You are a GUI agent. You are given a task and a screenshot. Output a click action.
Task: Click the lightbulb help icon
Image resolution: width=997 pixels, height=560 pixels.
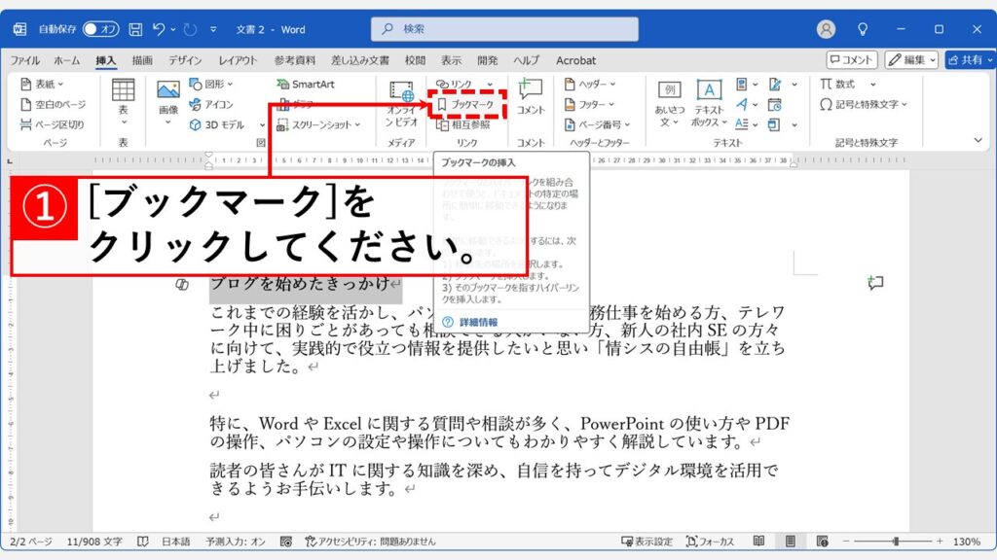[863, 29]
